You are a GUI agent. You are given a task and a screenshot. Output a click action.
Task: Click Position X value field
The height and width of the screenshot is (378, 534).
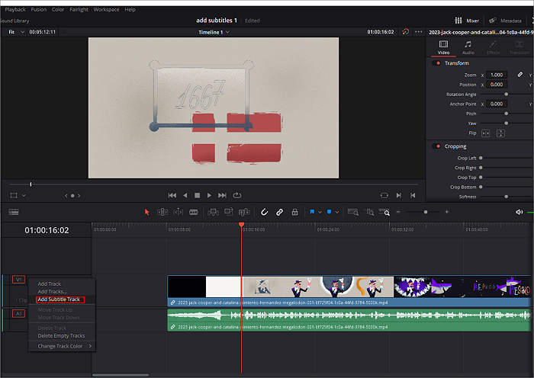[x=497, y=85]
